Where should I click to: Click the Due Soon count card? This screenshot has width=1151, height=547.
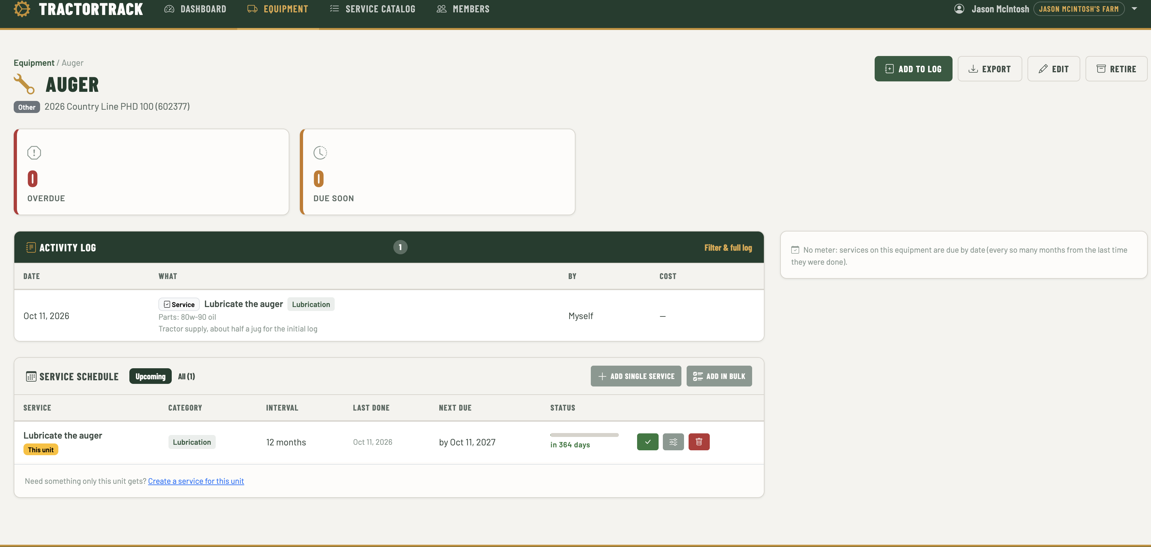point(437,172)
